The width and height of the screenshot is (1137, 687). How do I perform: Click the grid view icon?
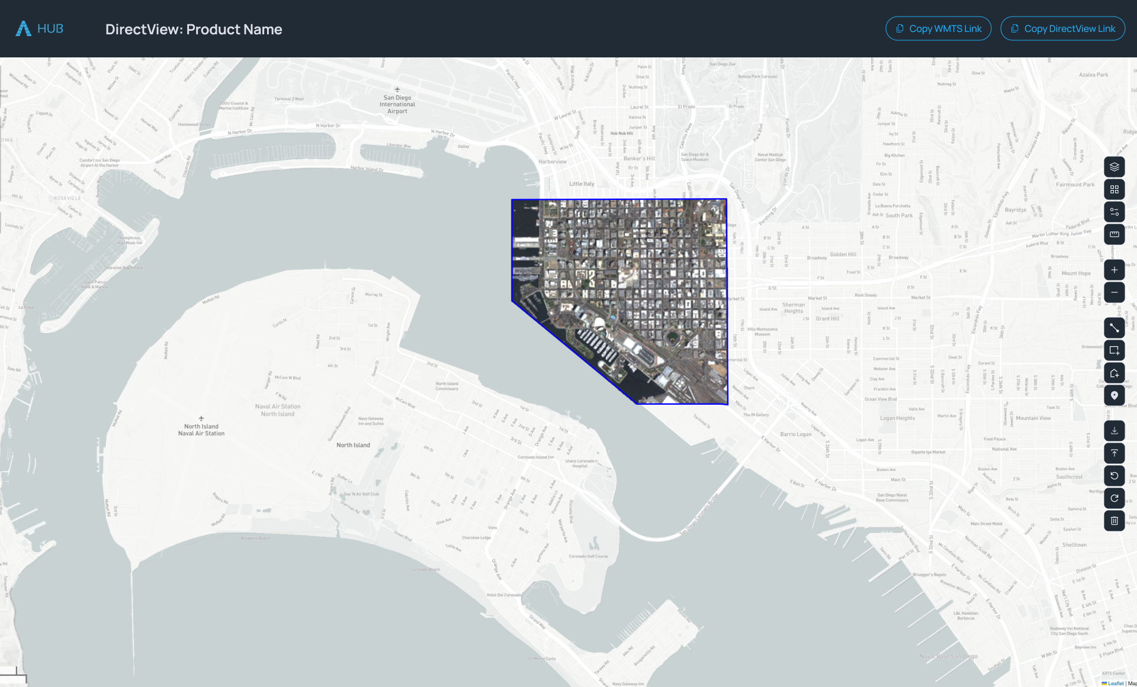[1114, 189]
